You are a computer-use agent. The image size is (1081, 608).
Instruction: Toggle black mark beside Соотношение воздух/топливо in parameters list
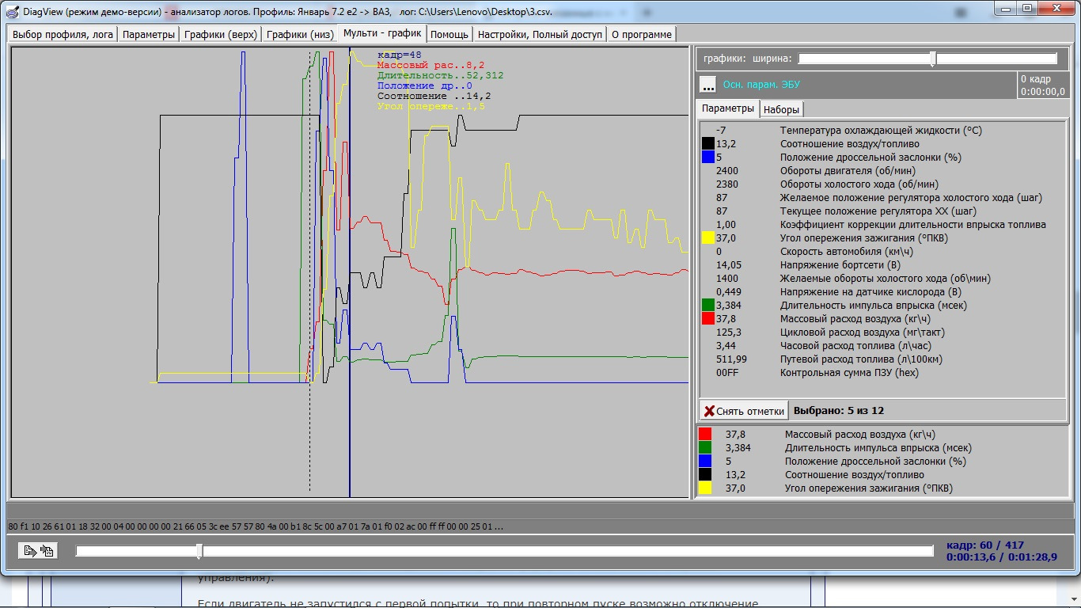[x=708, y=144]
